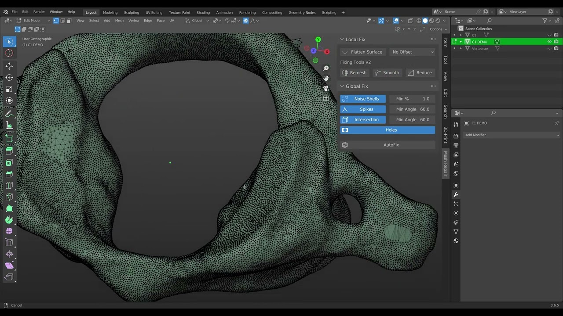Enable edge select mode
The image size is (563, 316).
coord(62,21)
